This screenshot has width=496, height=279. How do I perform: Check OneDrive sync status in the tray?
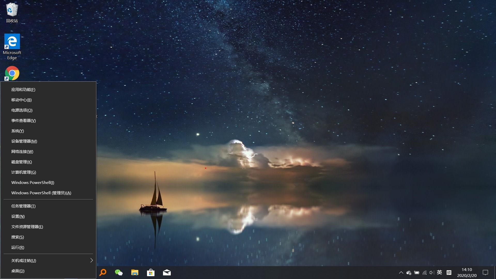coord(409,272)
